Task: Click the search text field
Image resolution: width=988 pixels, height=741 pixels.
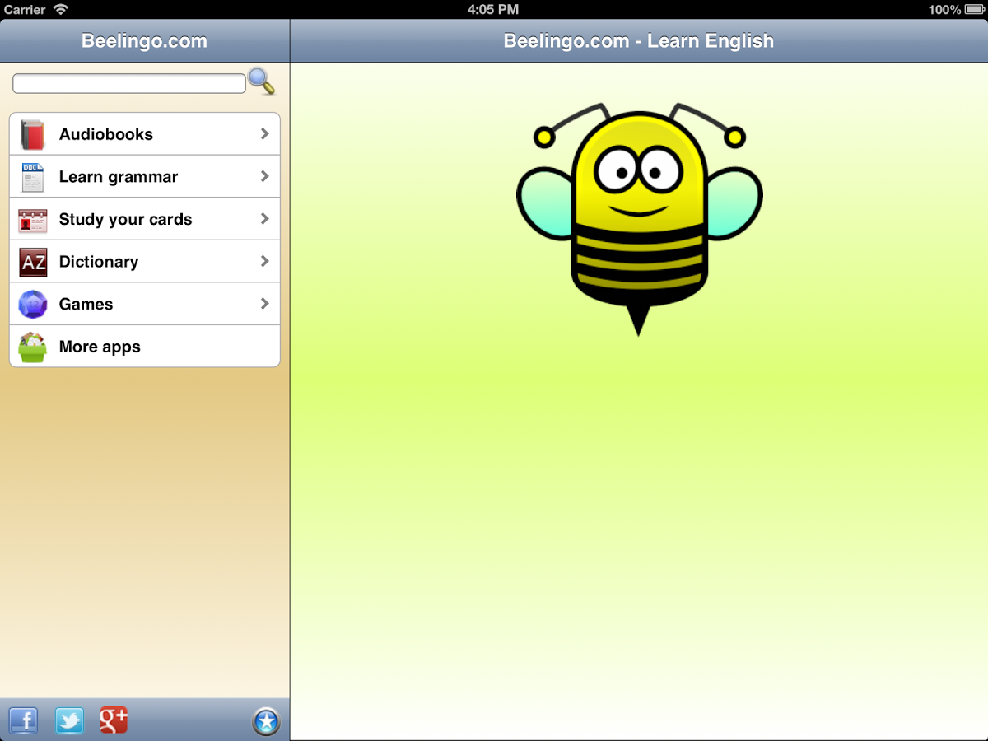Action: tap(129, 83)
